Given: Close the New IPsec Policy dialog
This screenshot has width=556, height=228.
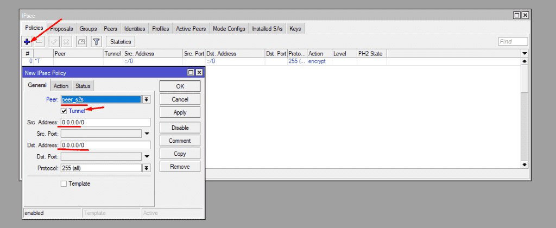Looking at the screenshot, I should [199, 73].
